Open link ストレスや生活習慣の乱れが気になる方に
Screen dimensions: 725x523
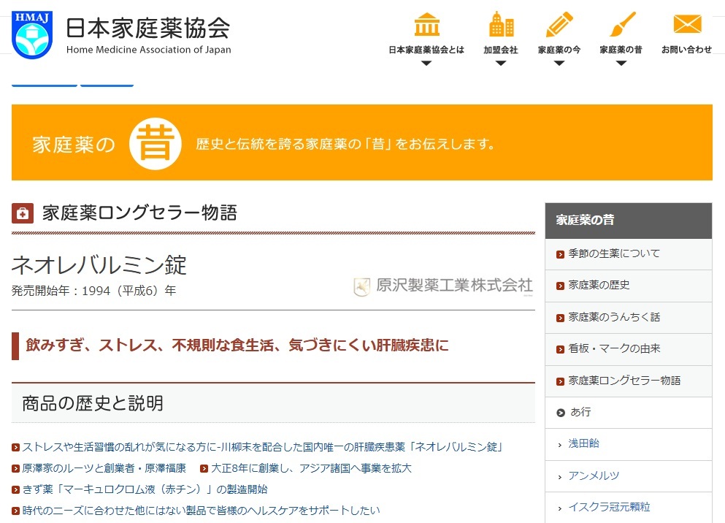tap(262, 447)
